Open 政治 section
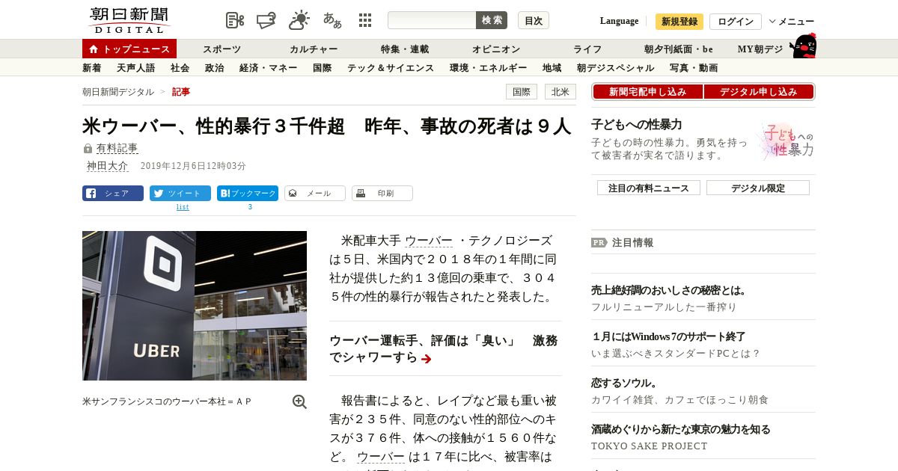This screenshot has width=898, height=471. (214, 68)
